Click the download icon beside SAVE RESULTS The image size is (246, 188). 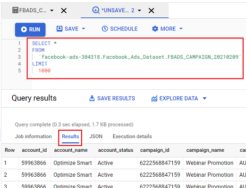(x=92, y=98)
